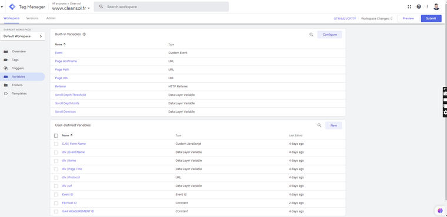447x217 pixels.
Task: Click help icon next to Built-In Variables
Action: (x=84, y=34)
